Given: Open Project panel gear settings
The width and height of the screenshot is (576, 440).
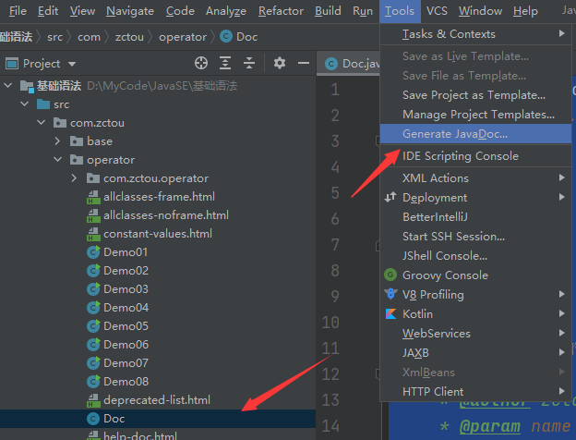Looking at the screenshot, I should [x=279, y=63].
